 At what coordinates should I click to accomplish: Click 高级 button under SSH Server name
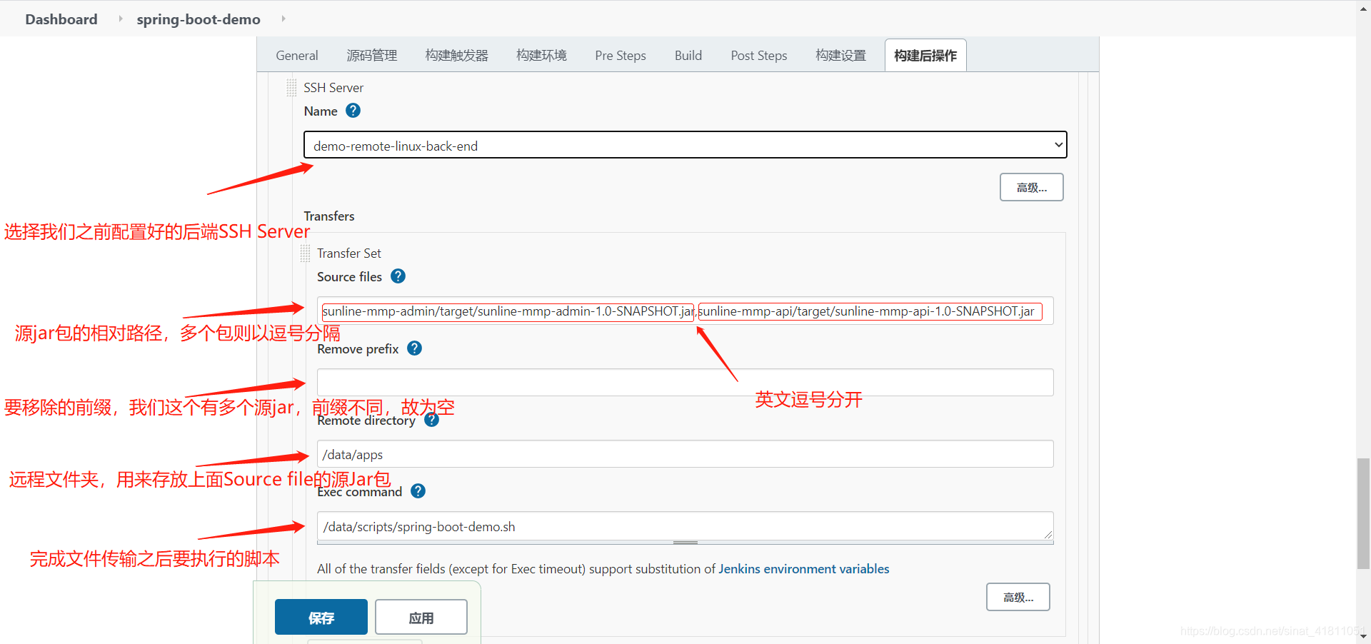pos(1032,187)
